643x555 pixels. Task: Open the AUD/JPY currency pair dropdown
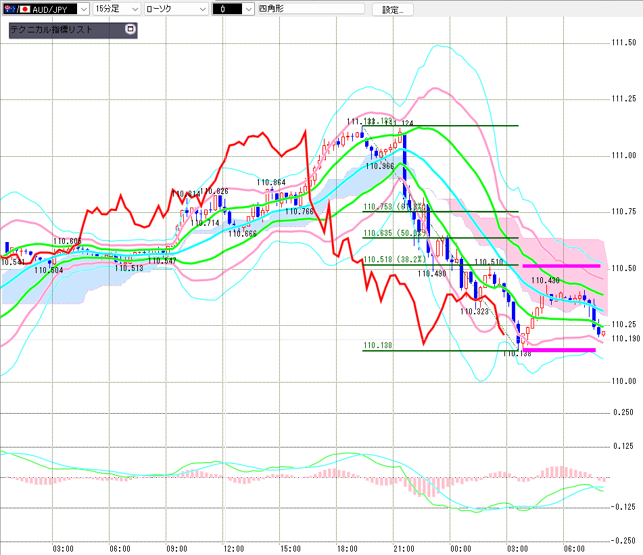[x=45, y=9]
